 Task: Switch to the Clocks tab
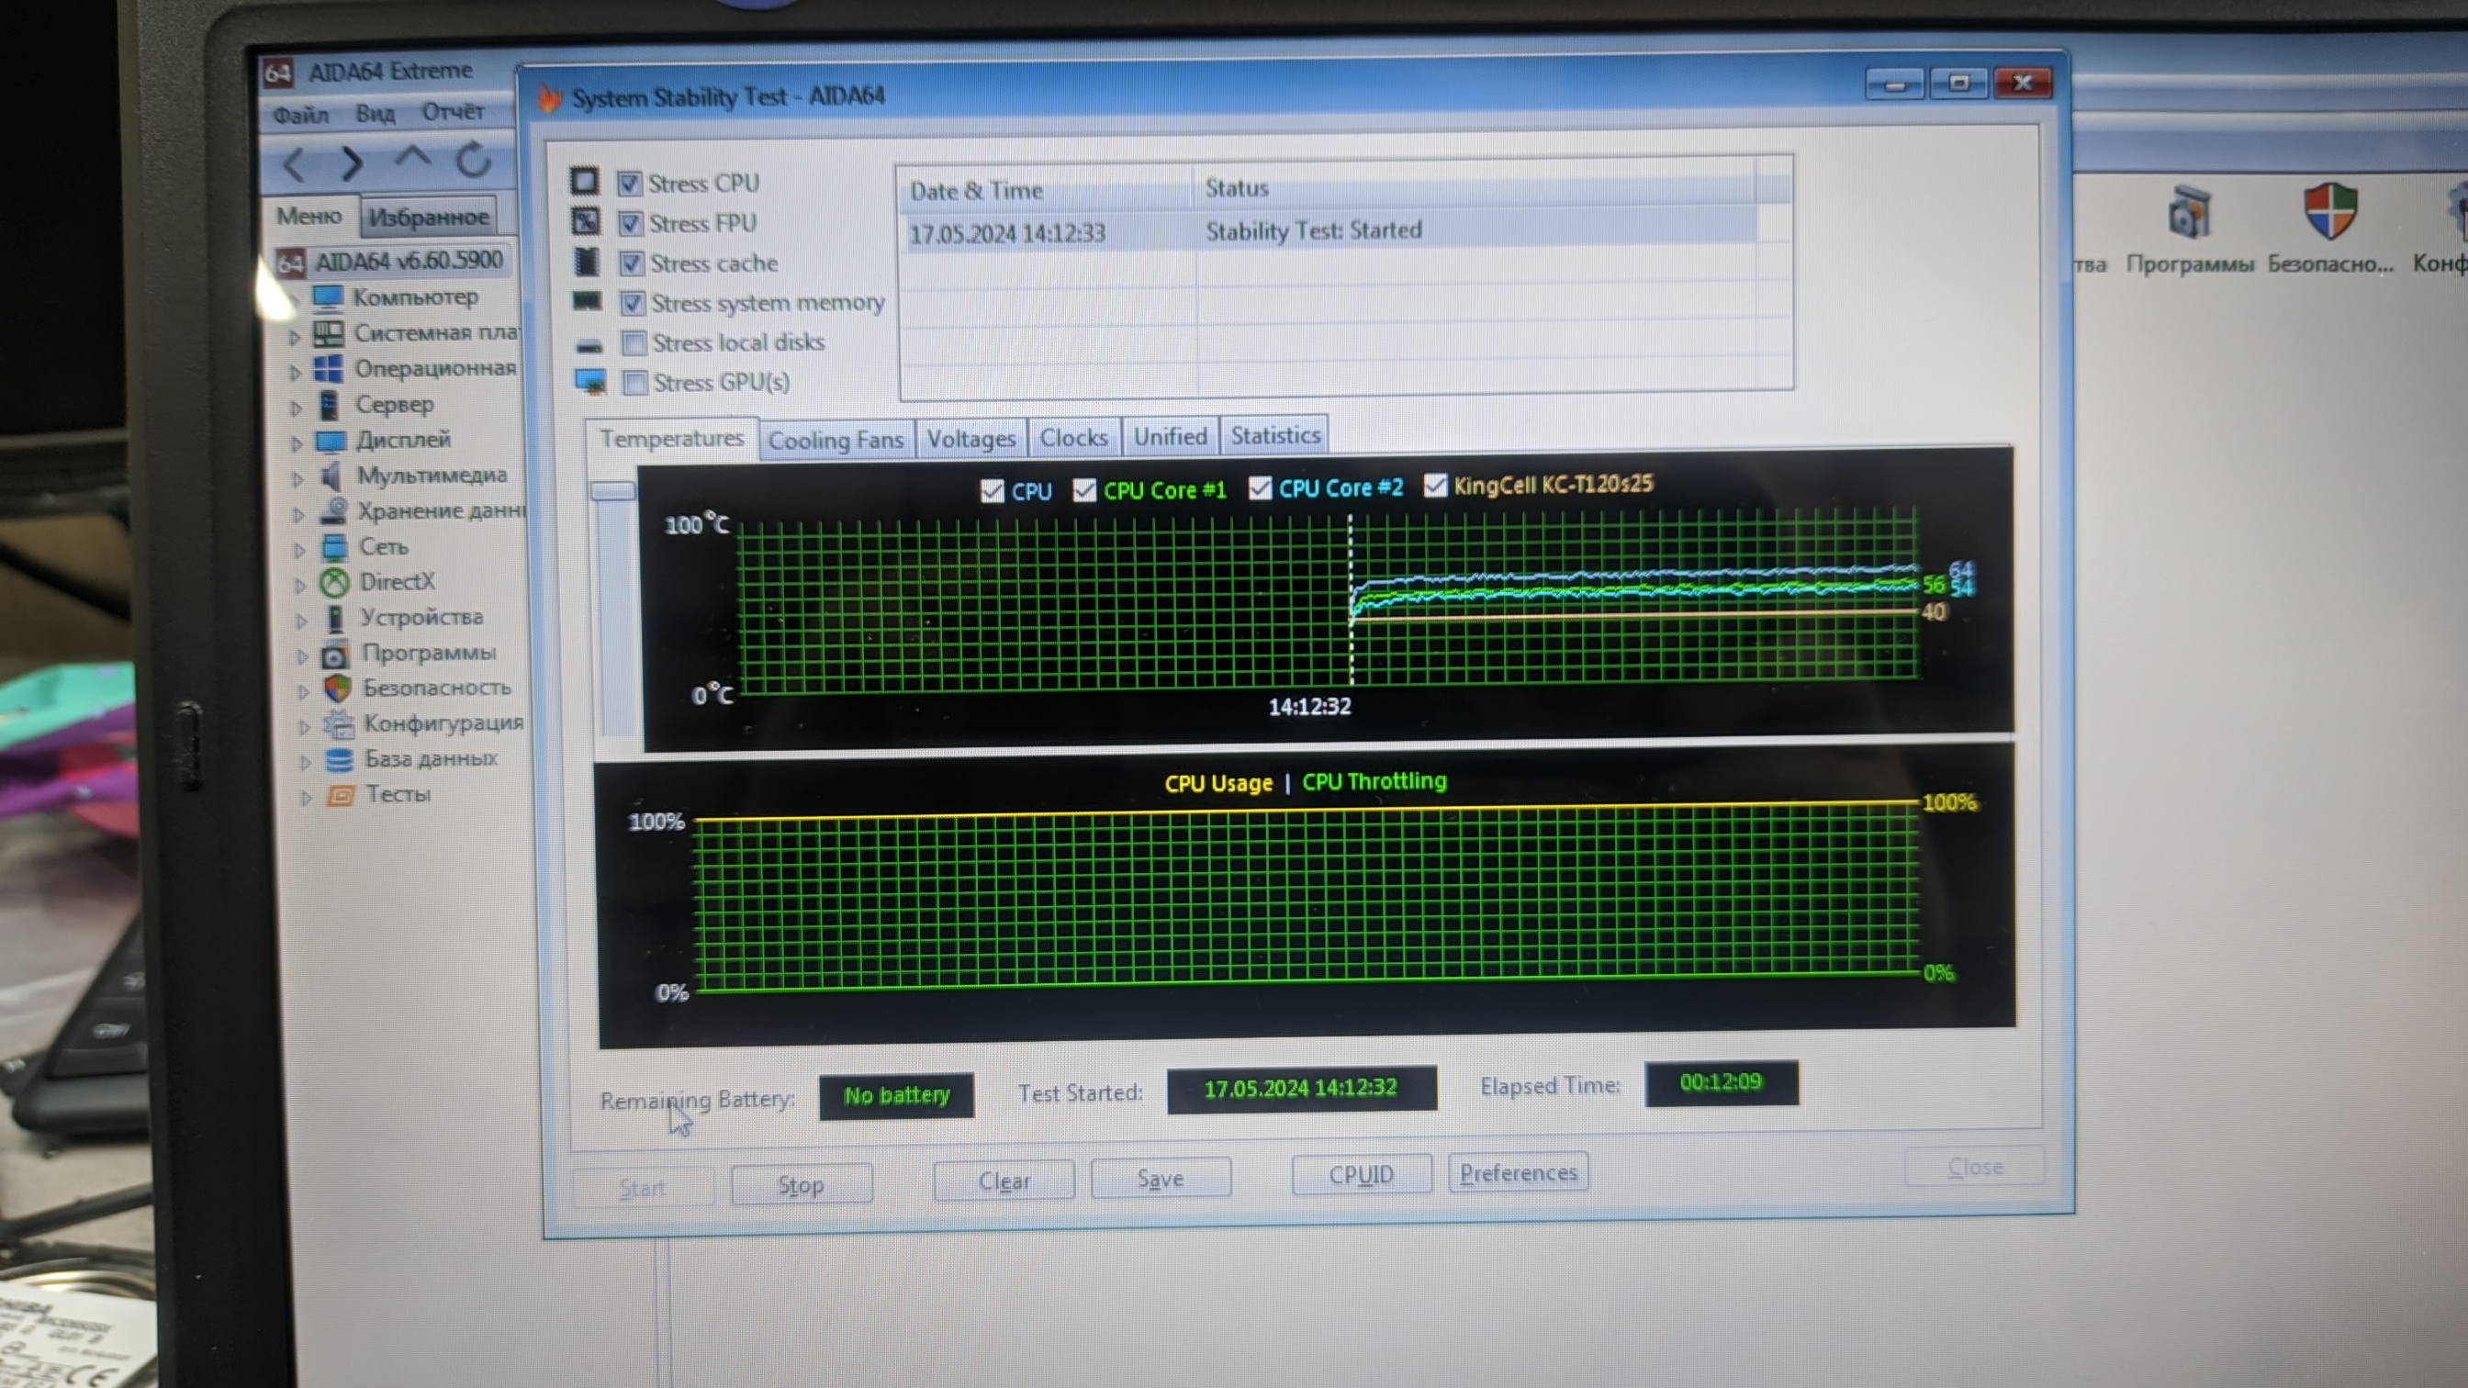point(1074,438)
